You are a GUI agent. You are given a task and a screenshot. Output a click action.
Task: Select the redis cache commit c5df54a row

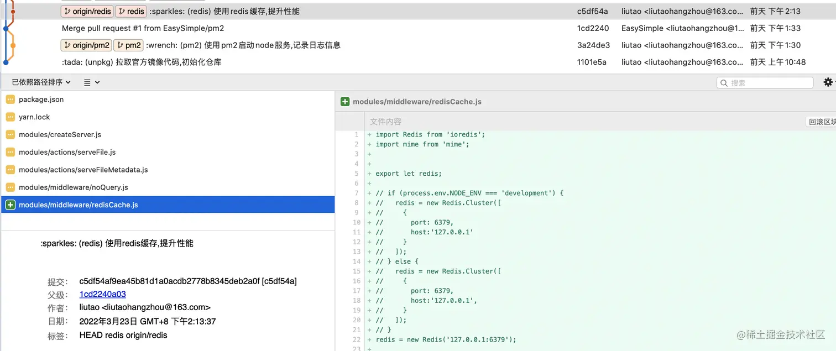(418, 11)
